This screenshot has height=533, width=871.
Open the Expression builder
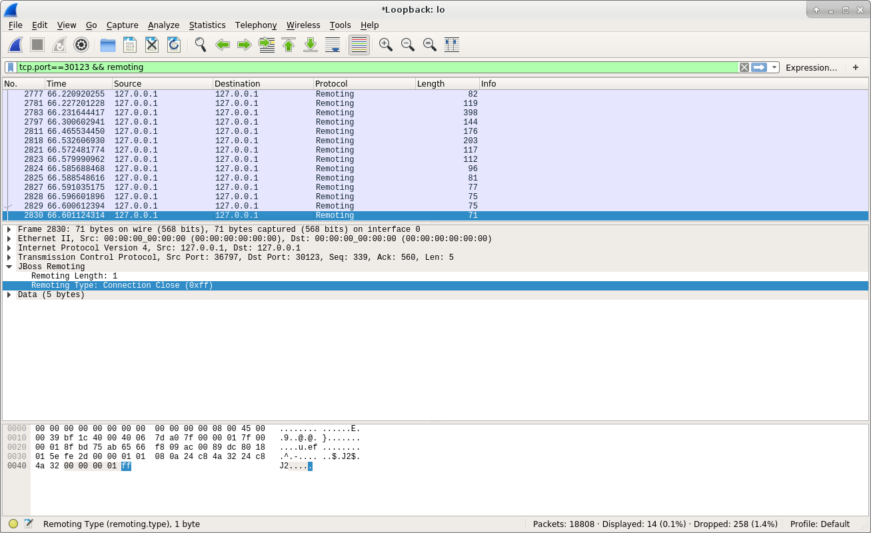coord(811,67)
